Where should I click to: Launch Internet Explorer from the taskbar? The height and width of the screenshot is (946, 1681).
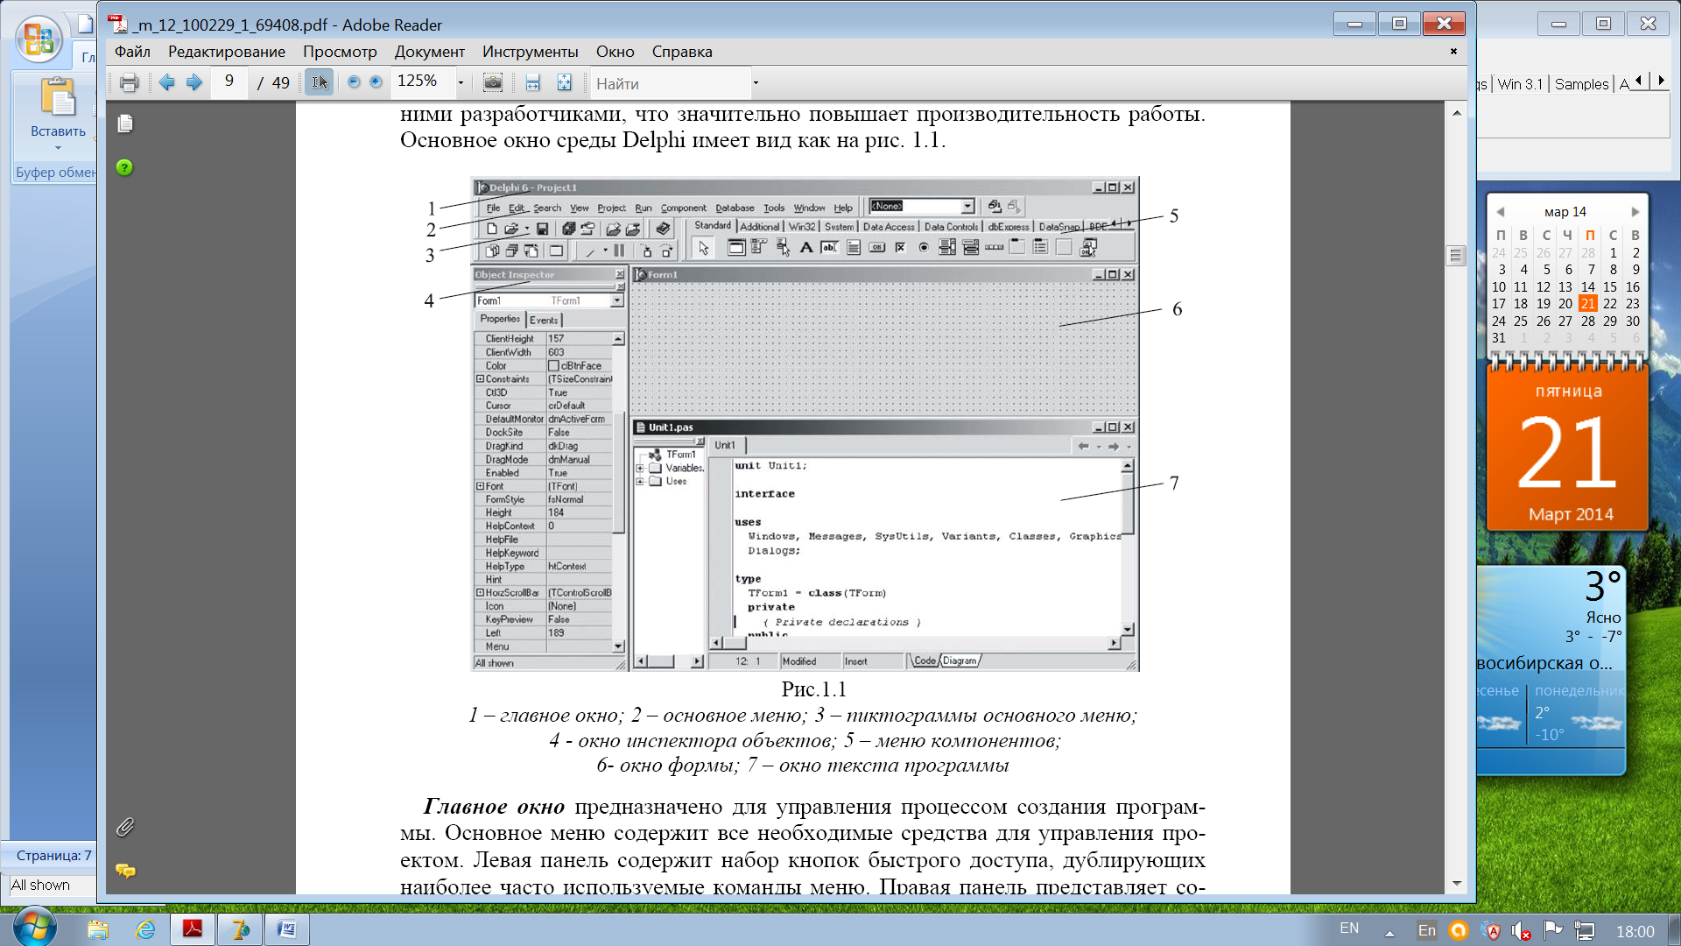point(145,929)
